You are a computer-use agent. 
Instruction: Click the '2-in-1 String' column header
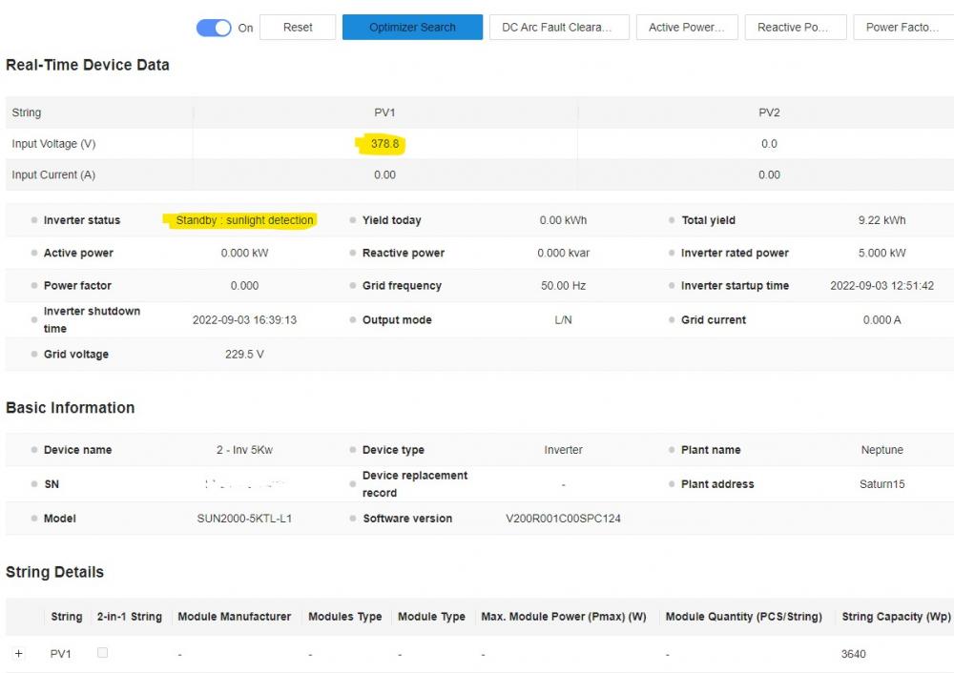[130, 617]
